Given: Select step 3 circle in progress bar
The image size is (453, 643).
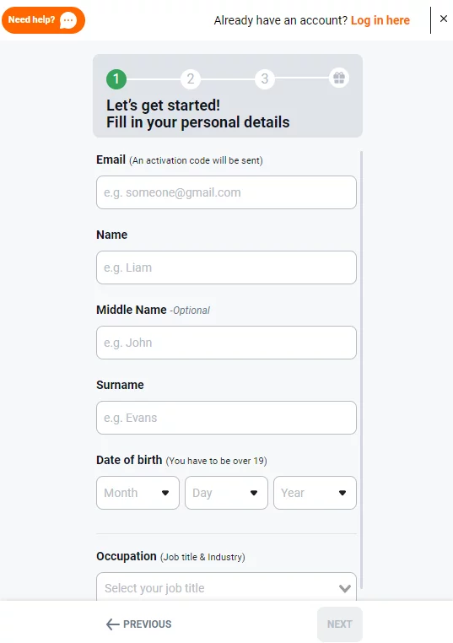Looking at the screenshot, I should pyautogui.click(x=265, y=78).
